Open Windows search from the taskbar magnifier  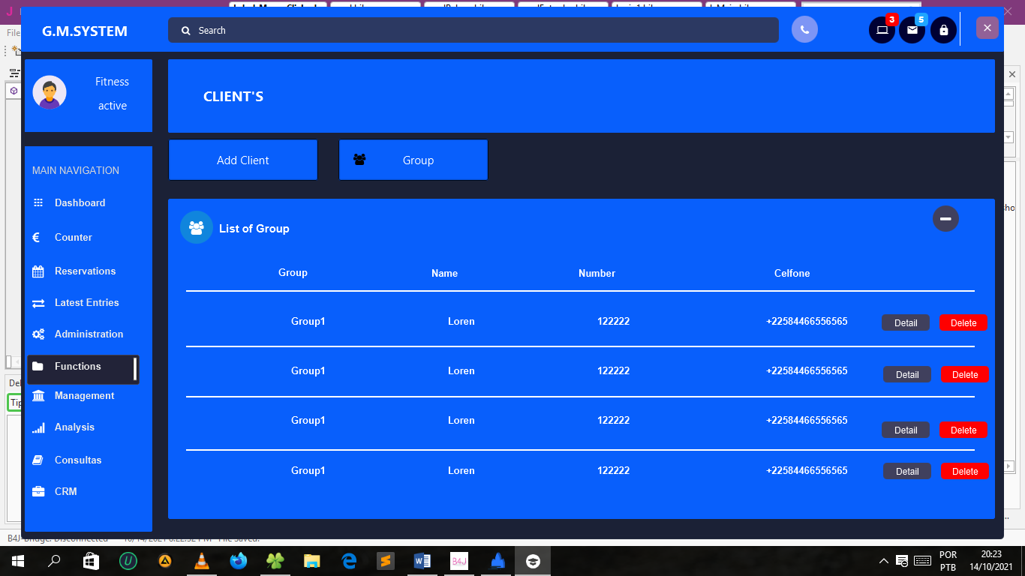(54, 561)
